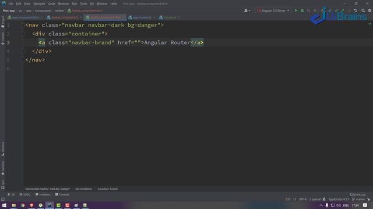The image size is (373, 209).
Task: Click the inspection green checkmark in editor
Action: point(370,24)
